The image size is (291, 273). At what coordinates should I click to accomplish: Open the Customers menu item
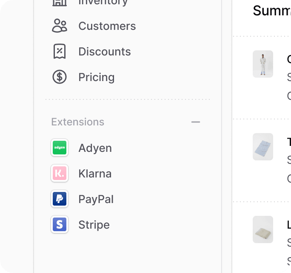[x=107, y=26]
